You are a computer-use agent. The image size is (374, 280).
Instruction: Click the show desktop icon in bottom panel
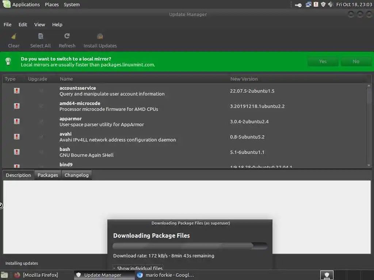point(4,275)
